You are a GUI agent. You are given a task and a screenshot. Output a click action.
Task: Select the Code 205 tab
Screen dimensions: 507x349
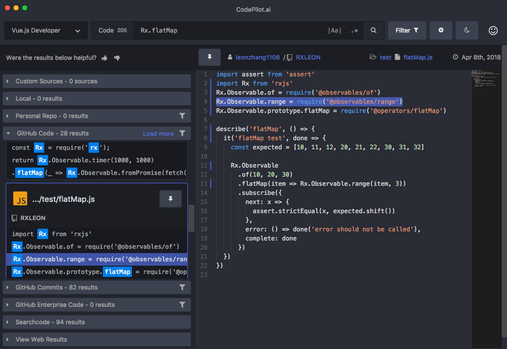(112, 30)
